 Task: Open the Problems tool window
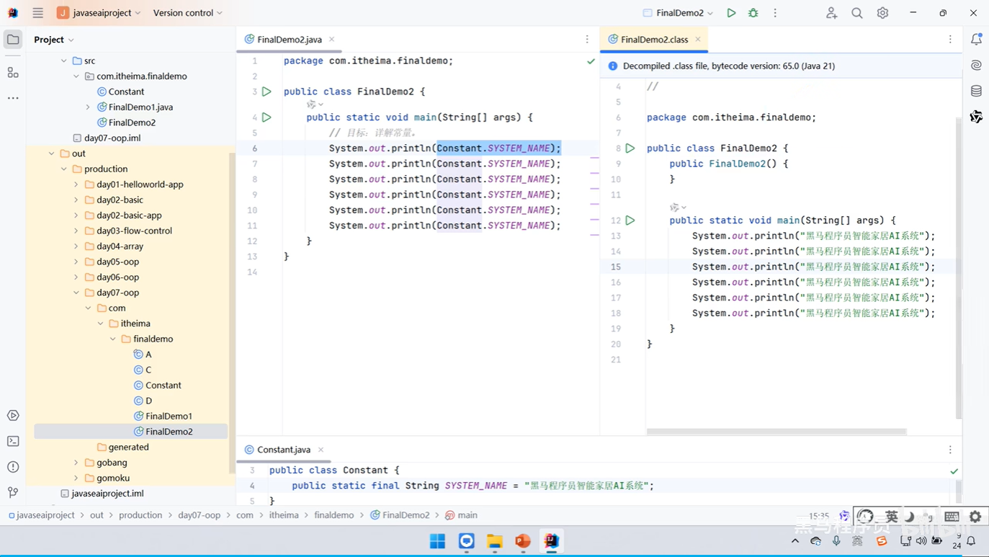coord(12,466)
